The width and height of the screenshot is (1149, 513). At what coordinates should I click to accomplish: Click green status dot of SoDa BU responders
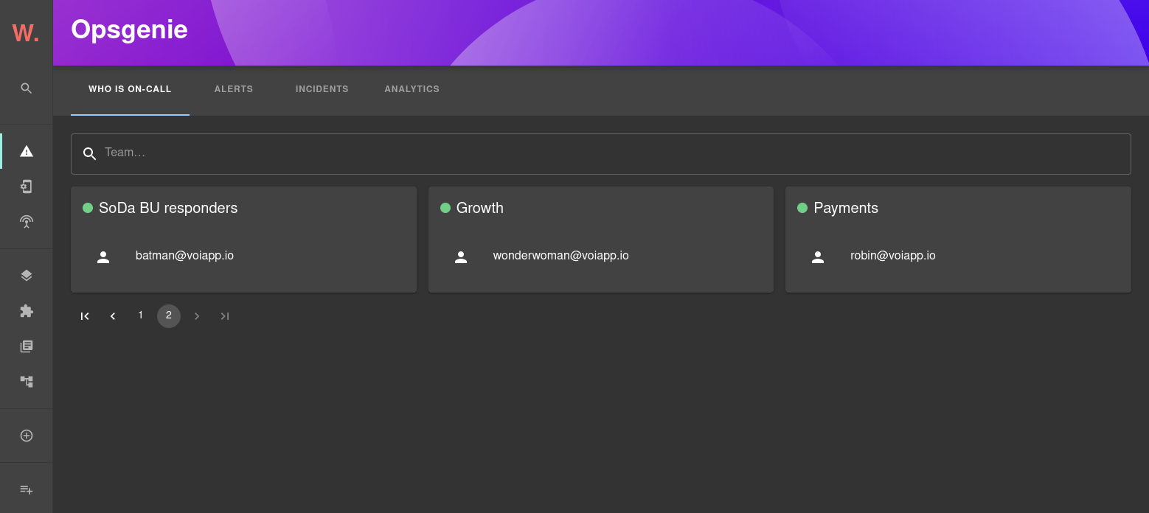click(x=88, y=208)
